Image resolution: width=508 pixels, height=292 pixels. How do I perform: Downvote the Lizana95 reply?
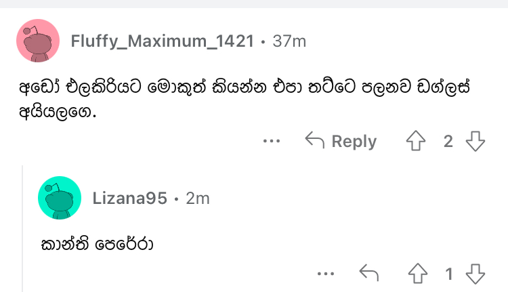(475, 274)
